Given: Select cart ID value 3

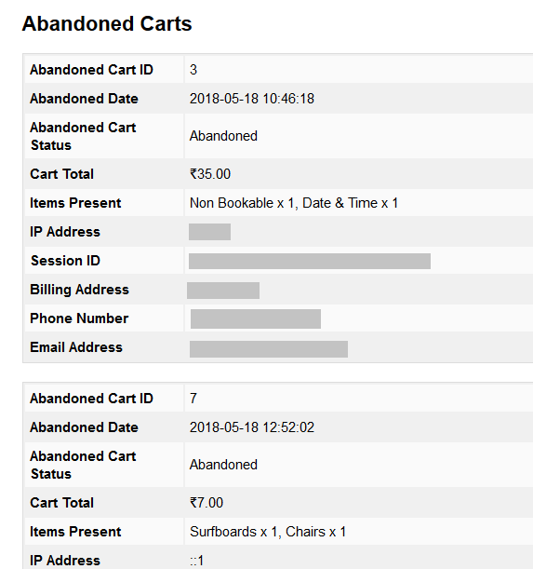Looking at the screenshot, I should (193, 70).
